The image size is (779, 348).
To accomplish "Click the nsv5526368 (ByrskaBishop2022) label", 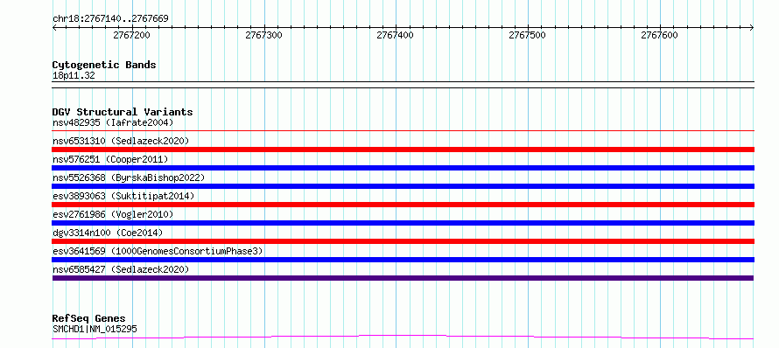I will coord(129,177).
